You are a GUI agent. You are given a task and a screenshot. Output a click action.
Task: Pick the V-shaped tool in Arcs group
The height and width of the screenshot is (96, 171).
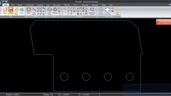pyautogui.click(x=59, y=11)
